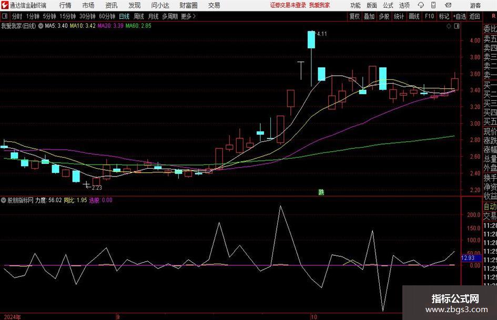Open the 财富圈 menu
Image resolution: width=497 pixels, height=320 pixels.
188,5
